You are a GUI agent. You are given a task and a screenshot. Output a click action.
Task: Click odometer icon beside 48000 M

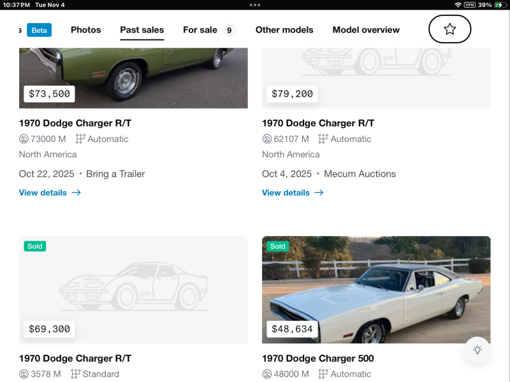(x=267, y=374)
